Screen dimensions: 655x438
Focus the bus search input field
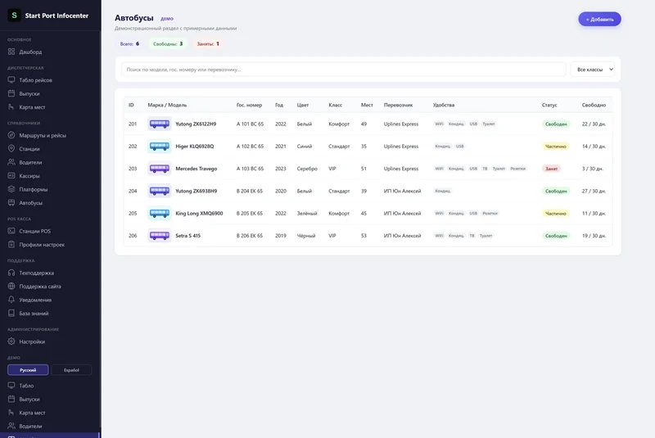343,70
